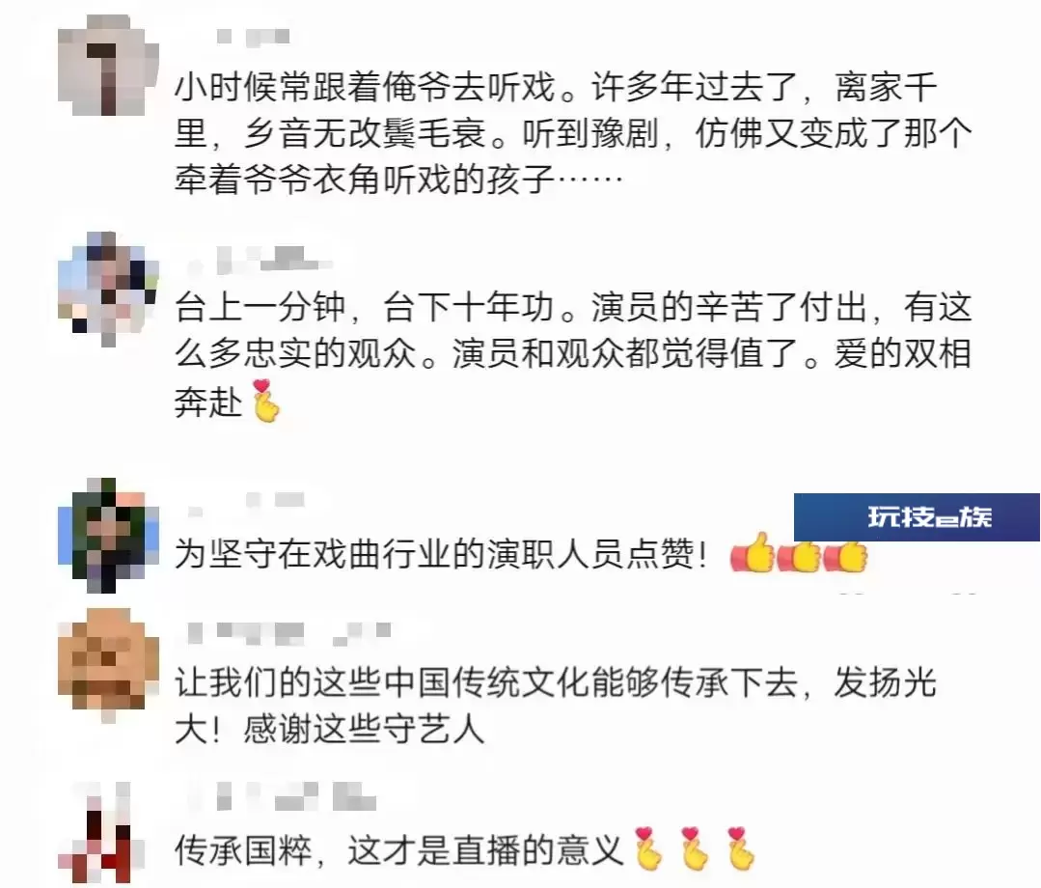The width and height of the screenshot is (1041, 888).
Task: Click the first thumbs-up emoji after 点赞
Action: point(753,553)
